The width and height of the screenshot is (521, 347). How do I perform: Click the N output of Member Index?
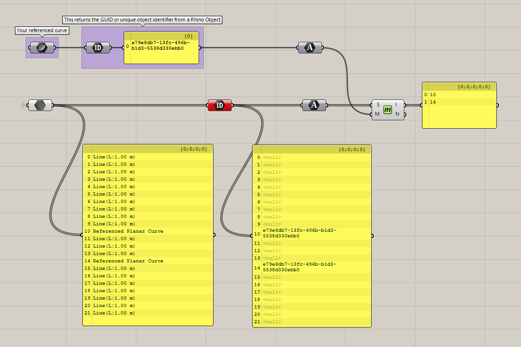click(397, 114)
